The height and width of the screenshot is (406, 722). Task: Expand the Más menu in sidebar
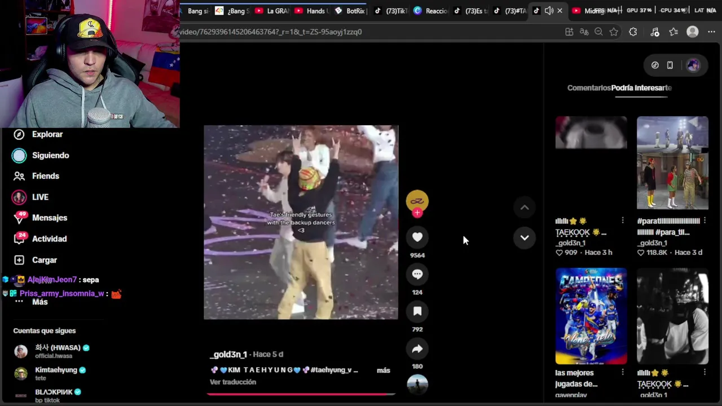click(33, 302)
